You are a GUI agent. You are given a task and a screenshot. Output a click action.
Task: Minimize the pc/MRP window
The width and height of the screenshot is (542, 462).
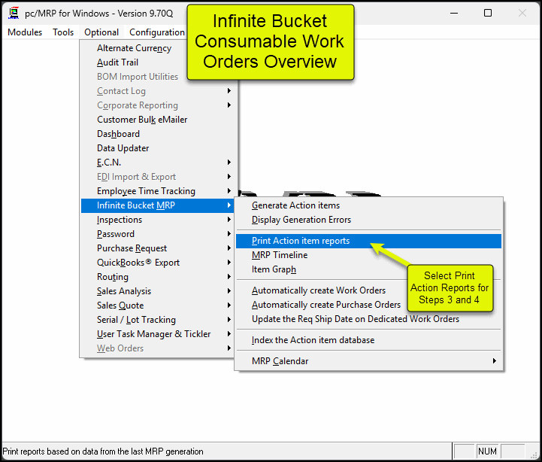[454, 13]
